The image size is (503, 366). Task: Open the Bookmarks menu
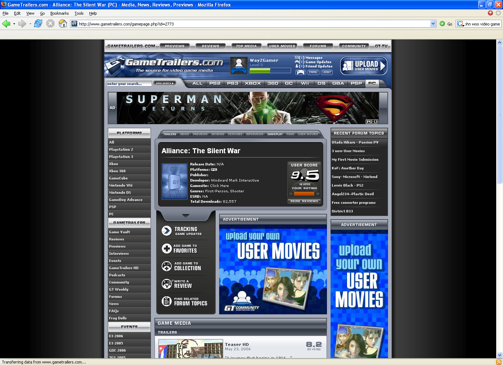tap(59, 13)
